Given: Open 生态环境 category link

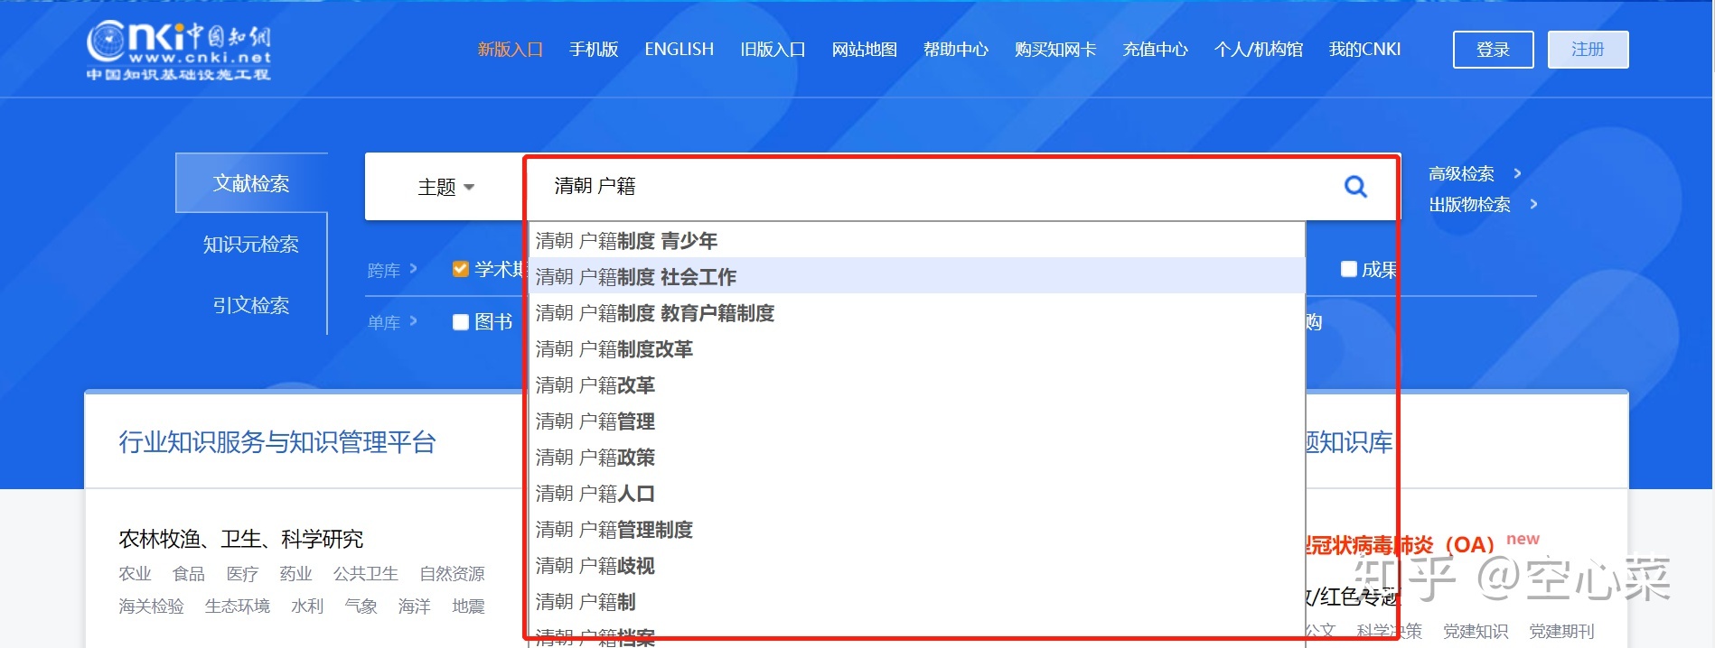Looking at the screenshot, I should click(238, 606).
